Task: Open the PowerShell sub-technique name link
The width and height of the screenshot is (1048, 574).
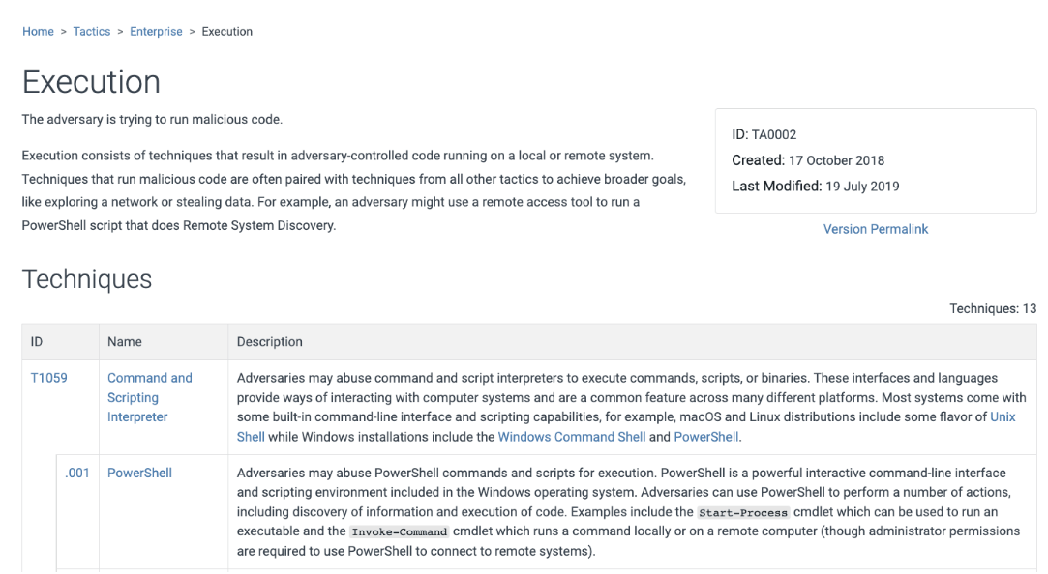Action: (x=139, y=473)
